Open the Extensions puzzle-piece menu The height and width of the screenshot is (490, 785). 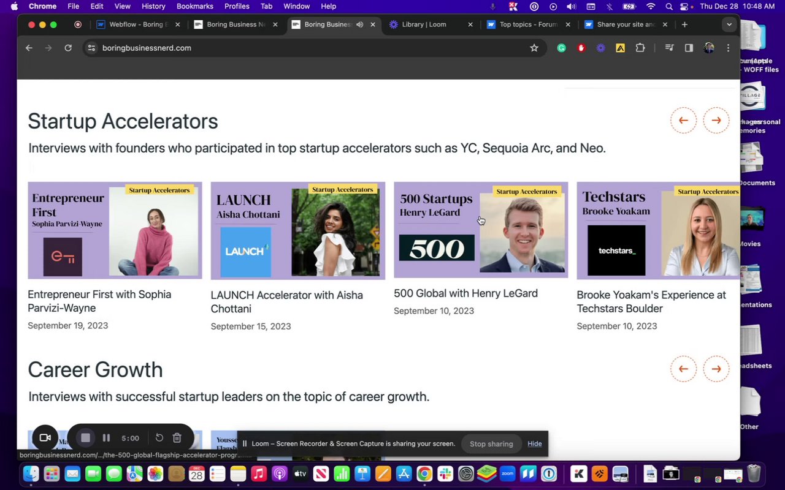[x=640, y=48]
